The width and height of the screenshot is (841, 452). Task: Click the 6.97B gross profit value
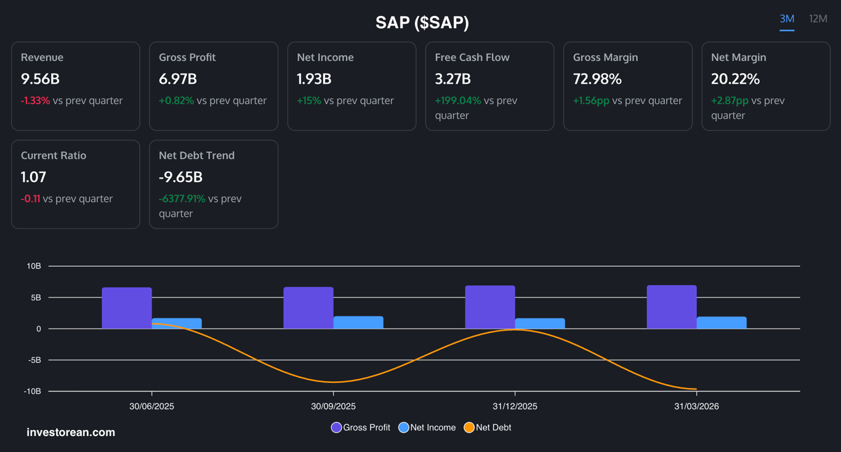(x=178, y=79)
